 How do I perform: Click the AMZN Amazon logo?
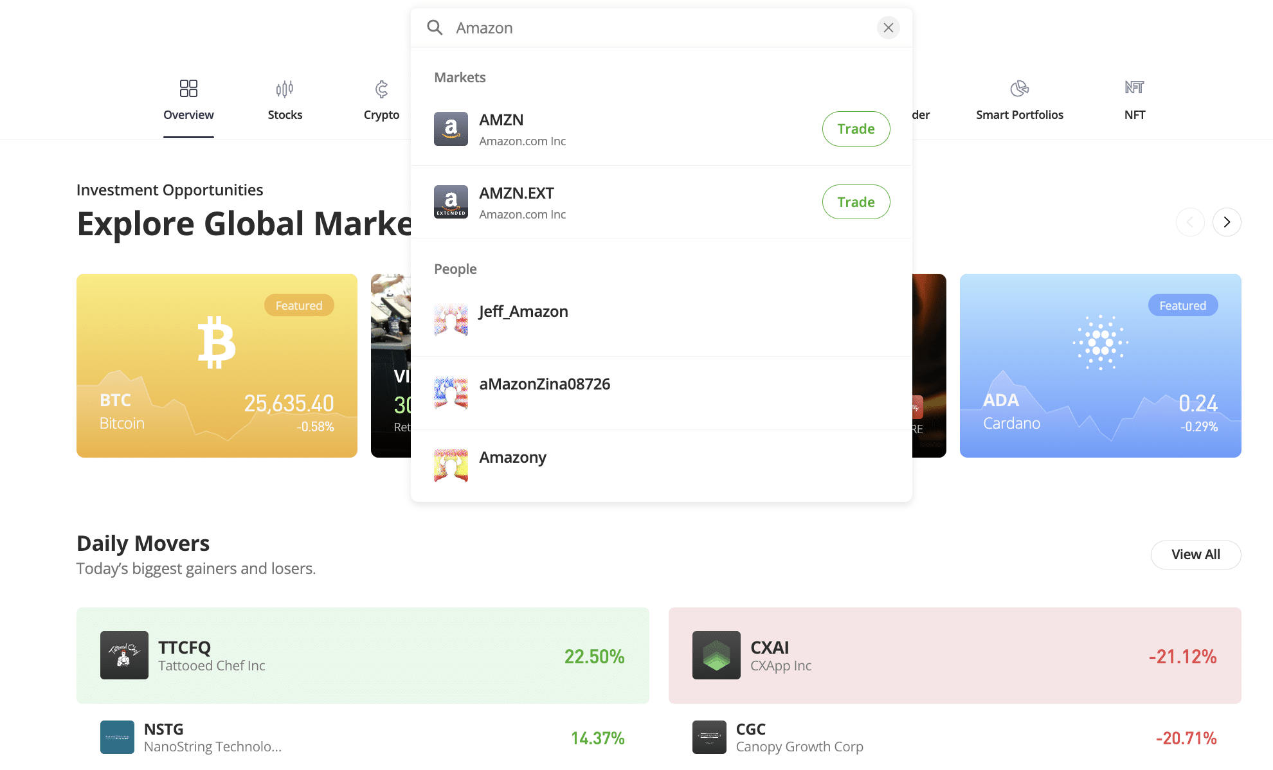[x=451, y=129]
